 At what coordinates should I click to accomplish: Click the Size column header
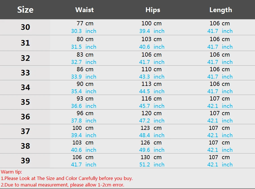coord(25,10)
